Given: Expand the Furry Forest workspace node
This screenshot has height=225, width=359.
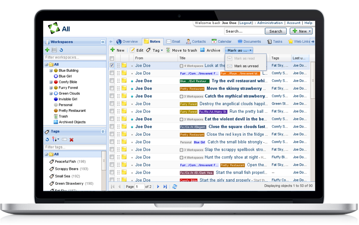Looking at the screenshot, I should (x=51, y=88).
